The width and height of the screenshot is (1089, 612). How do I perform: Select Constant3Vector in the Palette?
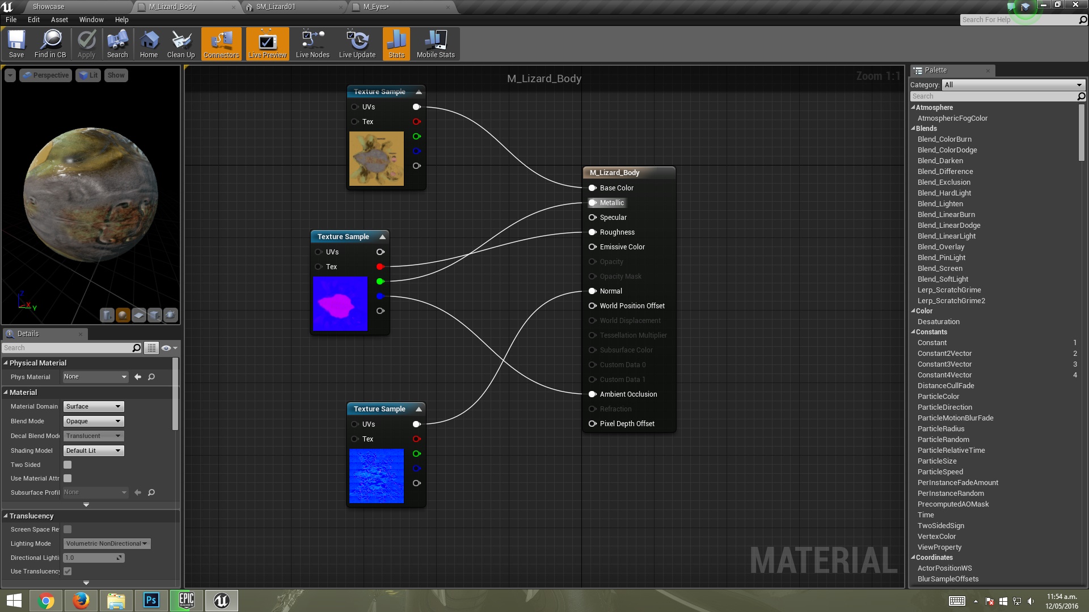click(x=944, y=364)
